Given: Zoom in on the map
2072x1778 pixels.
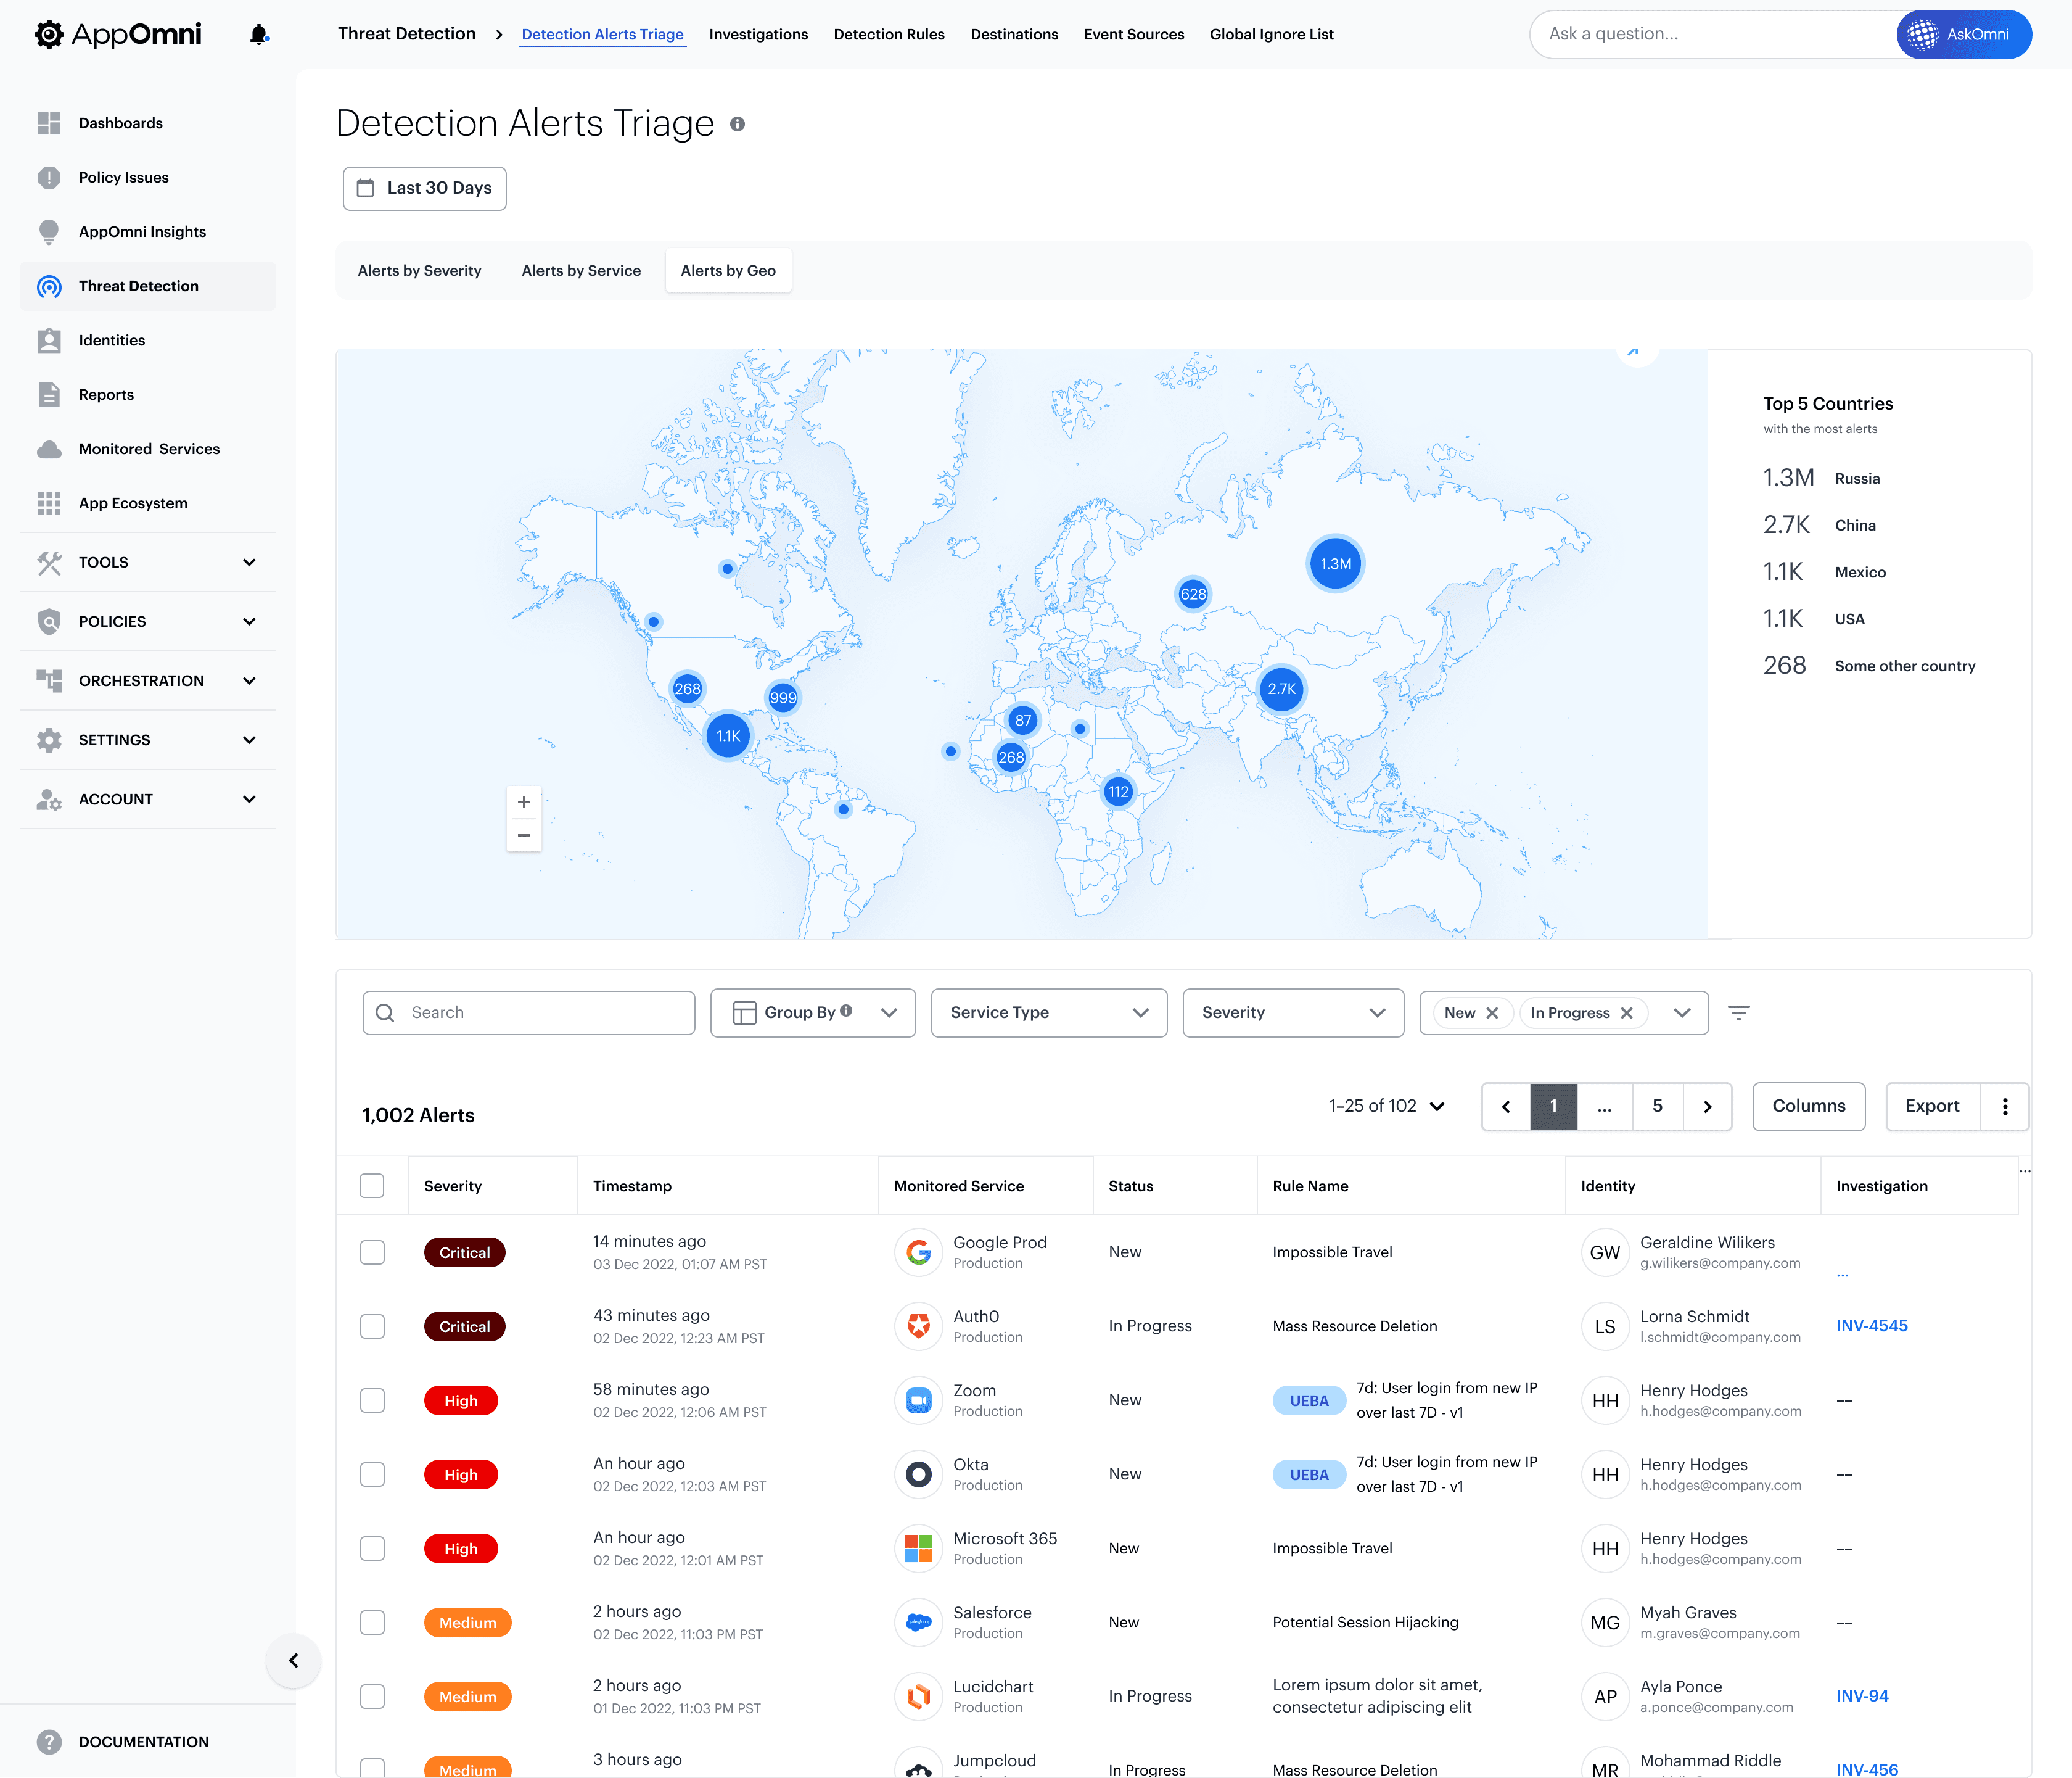Looking at the screenshot, I should tap(524, 803).
